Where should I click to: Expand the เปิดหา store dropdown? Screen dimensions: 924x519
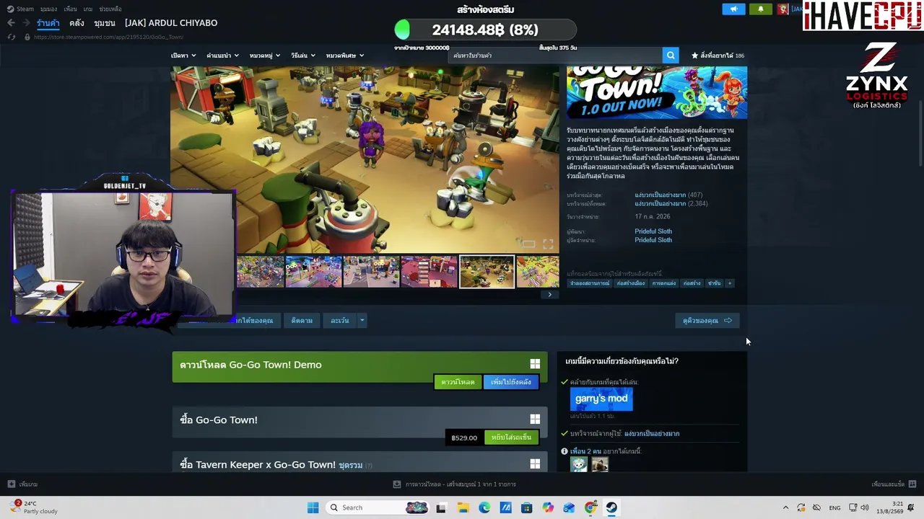[x=183, y=56]
